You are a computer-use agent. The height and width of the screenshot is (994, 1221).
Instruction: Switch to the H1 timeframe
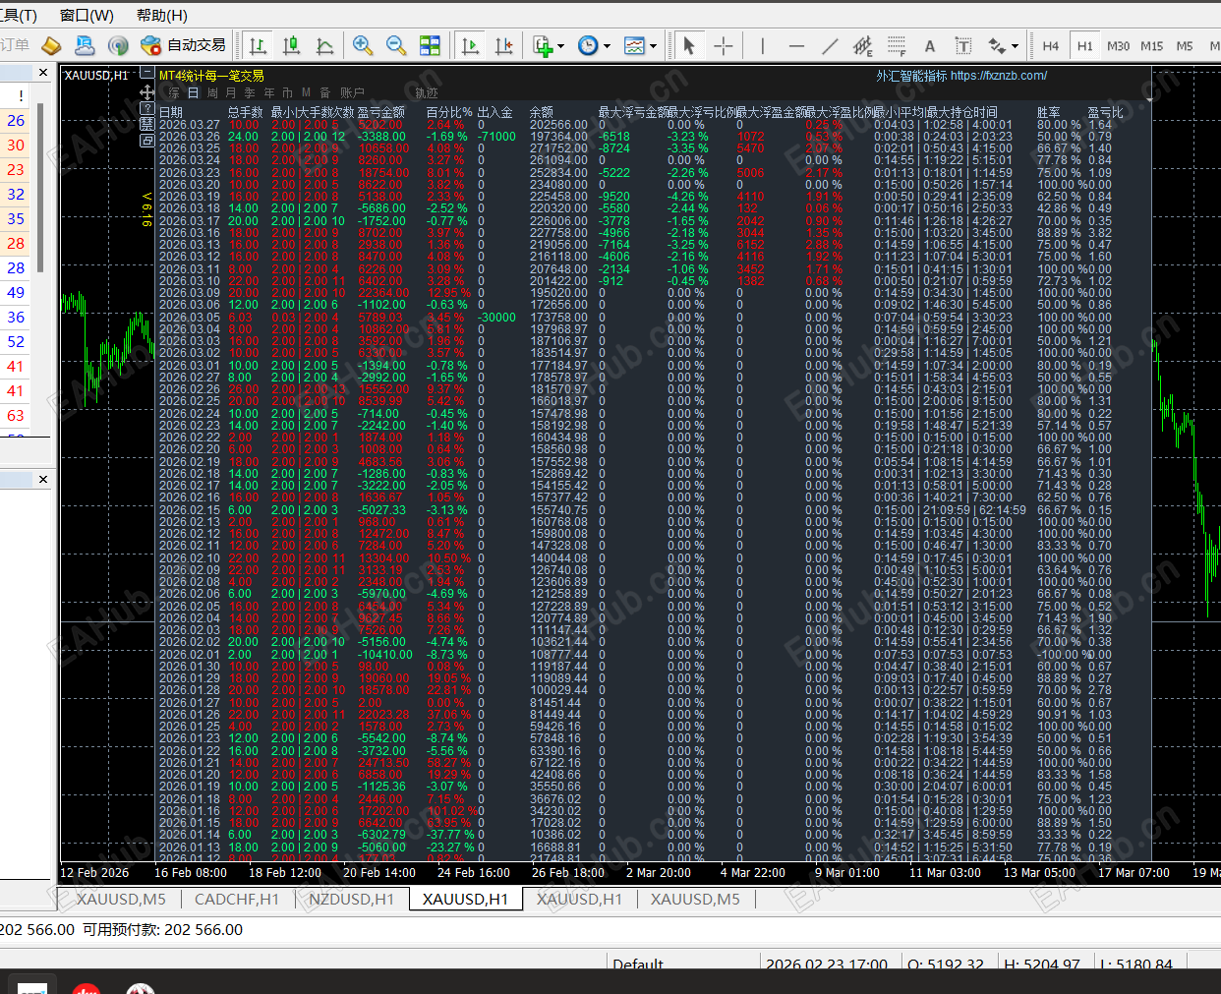coord(1085,46)
